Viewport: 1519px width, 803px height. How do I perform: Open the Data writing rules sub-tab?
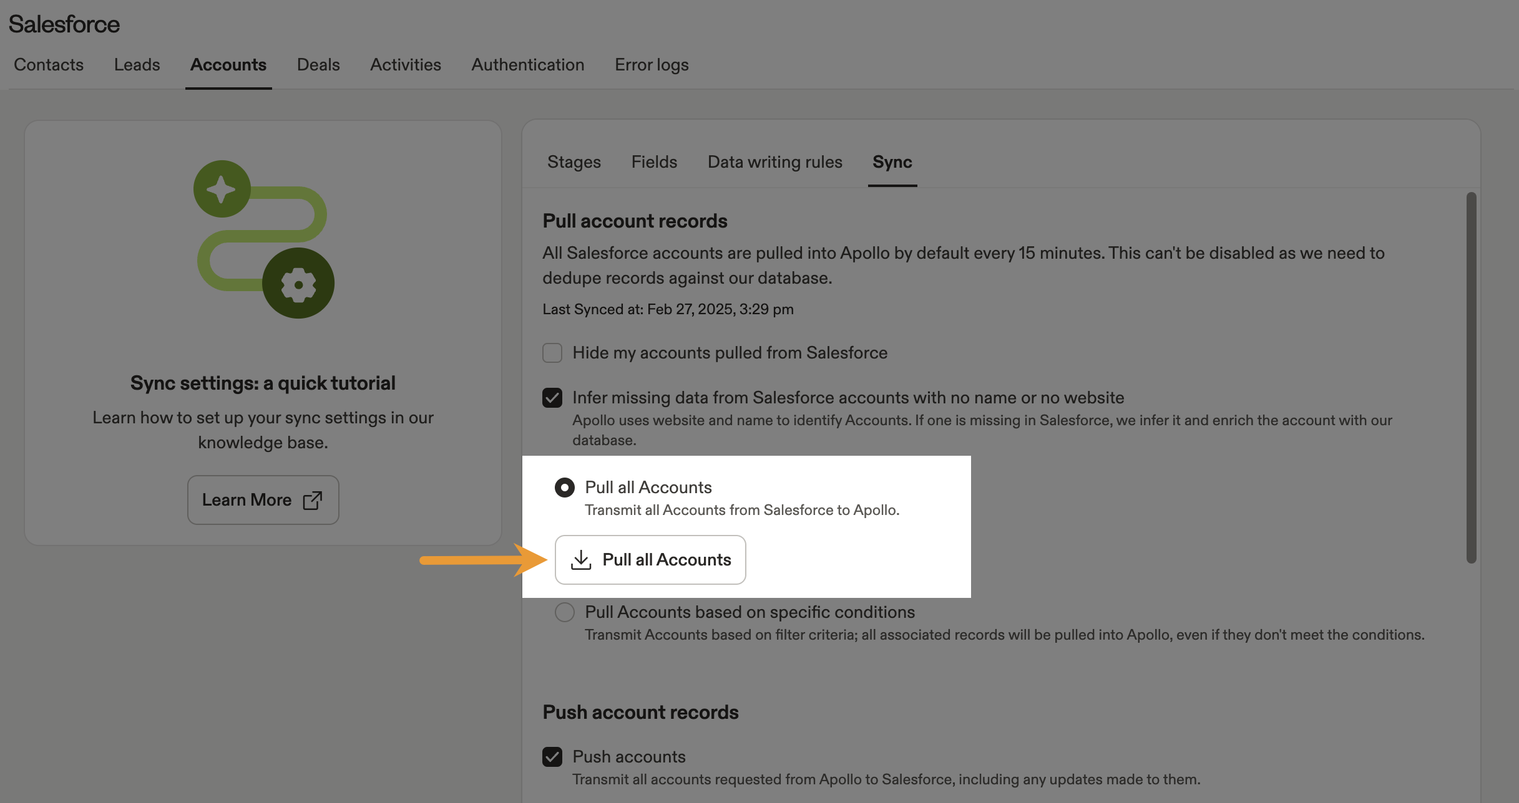pyautogui.click(x=775, y=162)
